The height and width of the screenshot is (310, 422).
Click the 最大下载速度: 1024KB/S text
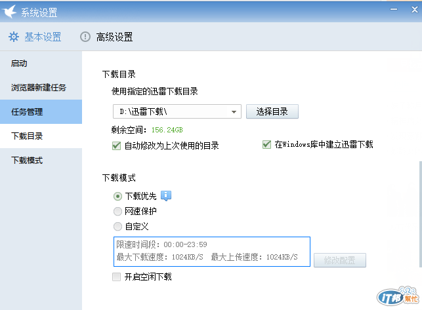(160, 257)
